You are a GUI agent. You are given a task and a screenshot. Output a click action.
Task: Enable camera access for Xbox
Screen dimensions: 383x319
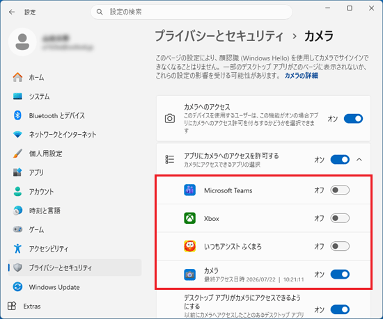[x=340, y=218]
